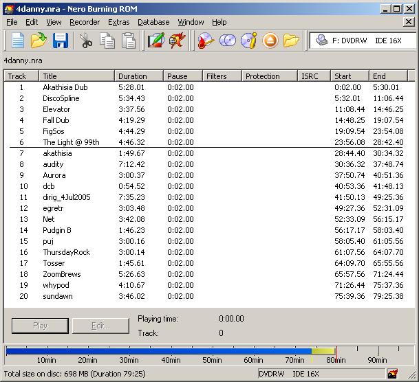The width and height of the screenshot is (419, 382).
Task: Open the Database menu
Action: [153, 22]
